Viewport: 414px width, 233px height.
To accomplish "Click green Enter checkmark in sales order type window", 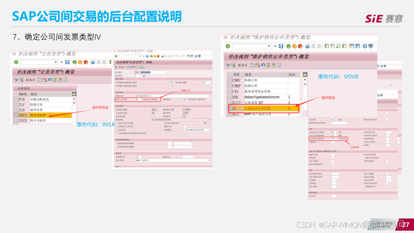I will [228, 46].
